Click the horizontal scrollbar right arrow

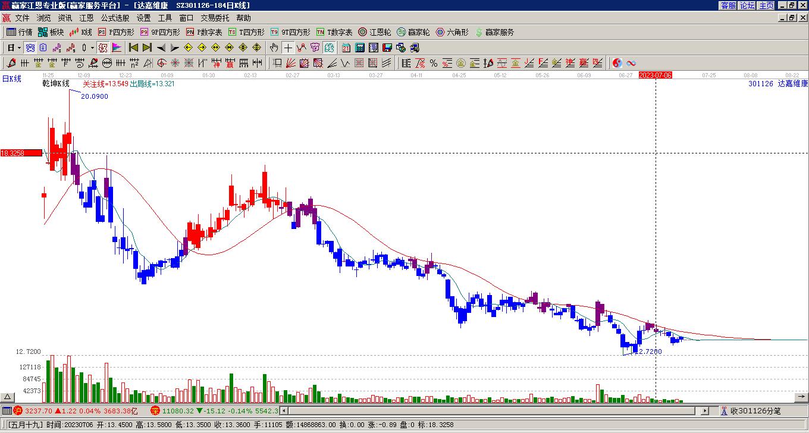click(x=705, y=411)
